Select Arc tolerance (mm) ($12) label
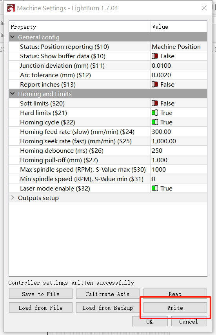This screenshot has width=216, height=335. click(56, 75)
